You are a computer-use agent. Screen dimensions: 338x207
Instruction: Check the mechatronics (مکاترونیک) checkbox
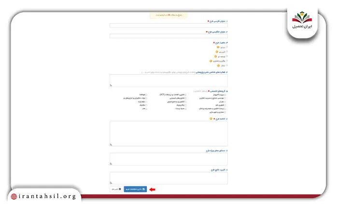(x=185, y=105)
